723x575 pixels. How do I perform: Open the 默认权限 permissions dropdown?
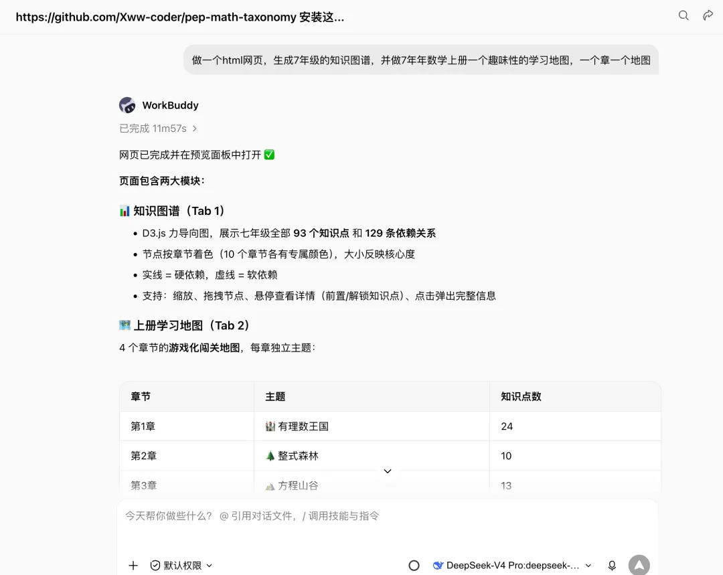click(x=181, y=566)
